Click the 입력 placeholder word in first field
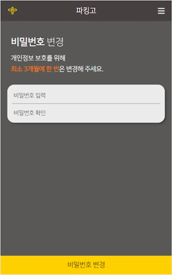 [41, 95]
